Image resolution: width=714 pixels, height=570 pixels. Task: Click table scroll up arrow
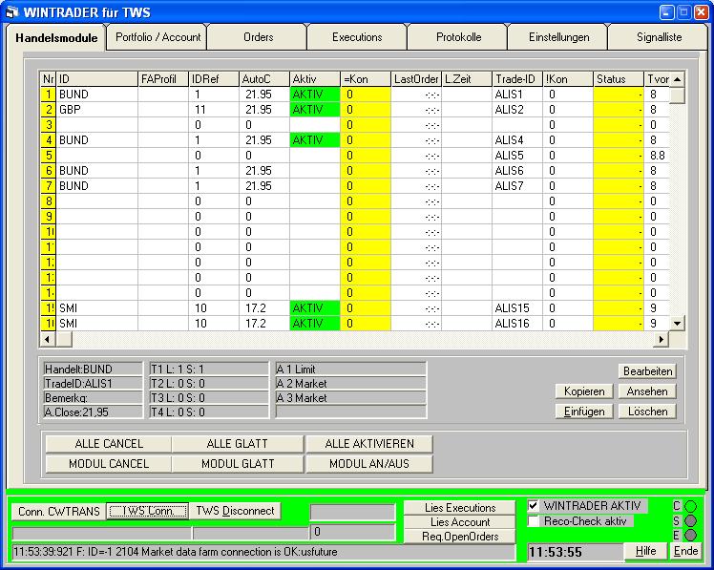pyautogui.click(x=677, y=79)
